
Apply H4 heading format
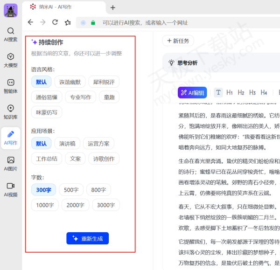(264, 92)
